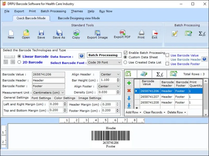209x156 pixels.
Task: Enable the Use Barcode Value checkbox
Action: (167, 55)
